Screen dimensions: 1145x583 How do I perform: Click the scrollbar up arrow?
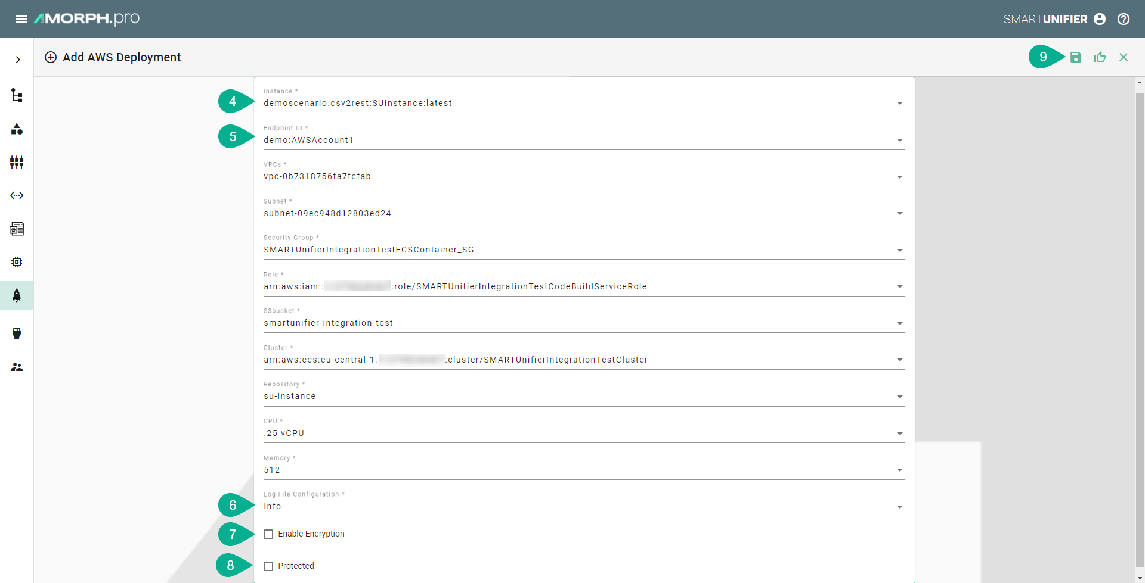(x=1140, y=82)
